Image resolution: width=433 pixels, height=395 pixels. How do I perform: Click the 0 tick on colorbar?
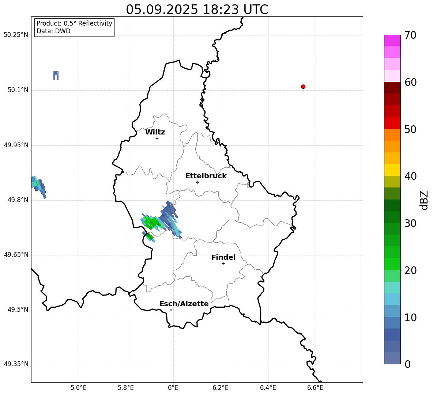pos(408,364)
